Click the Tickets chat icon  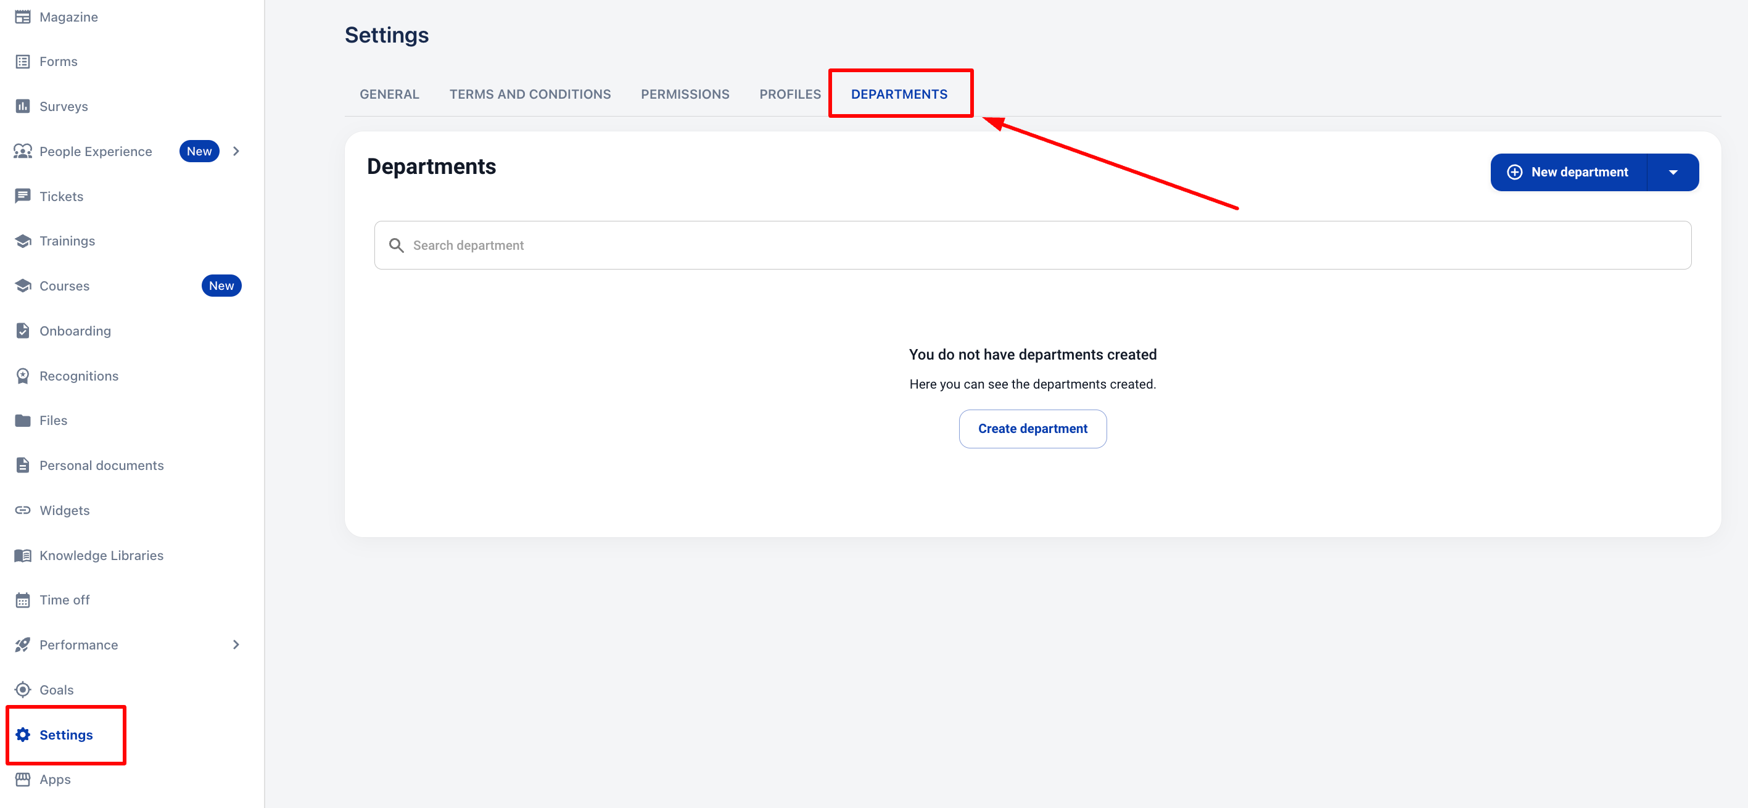pyautogui.click(x=22, y=196)
